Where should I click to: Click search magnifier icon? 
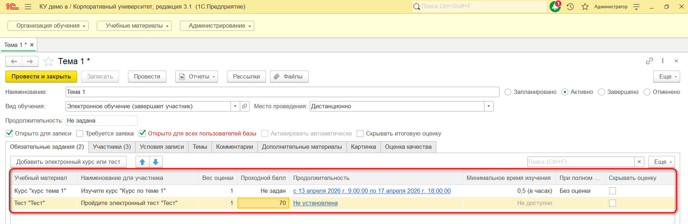[x=417, y=6]
